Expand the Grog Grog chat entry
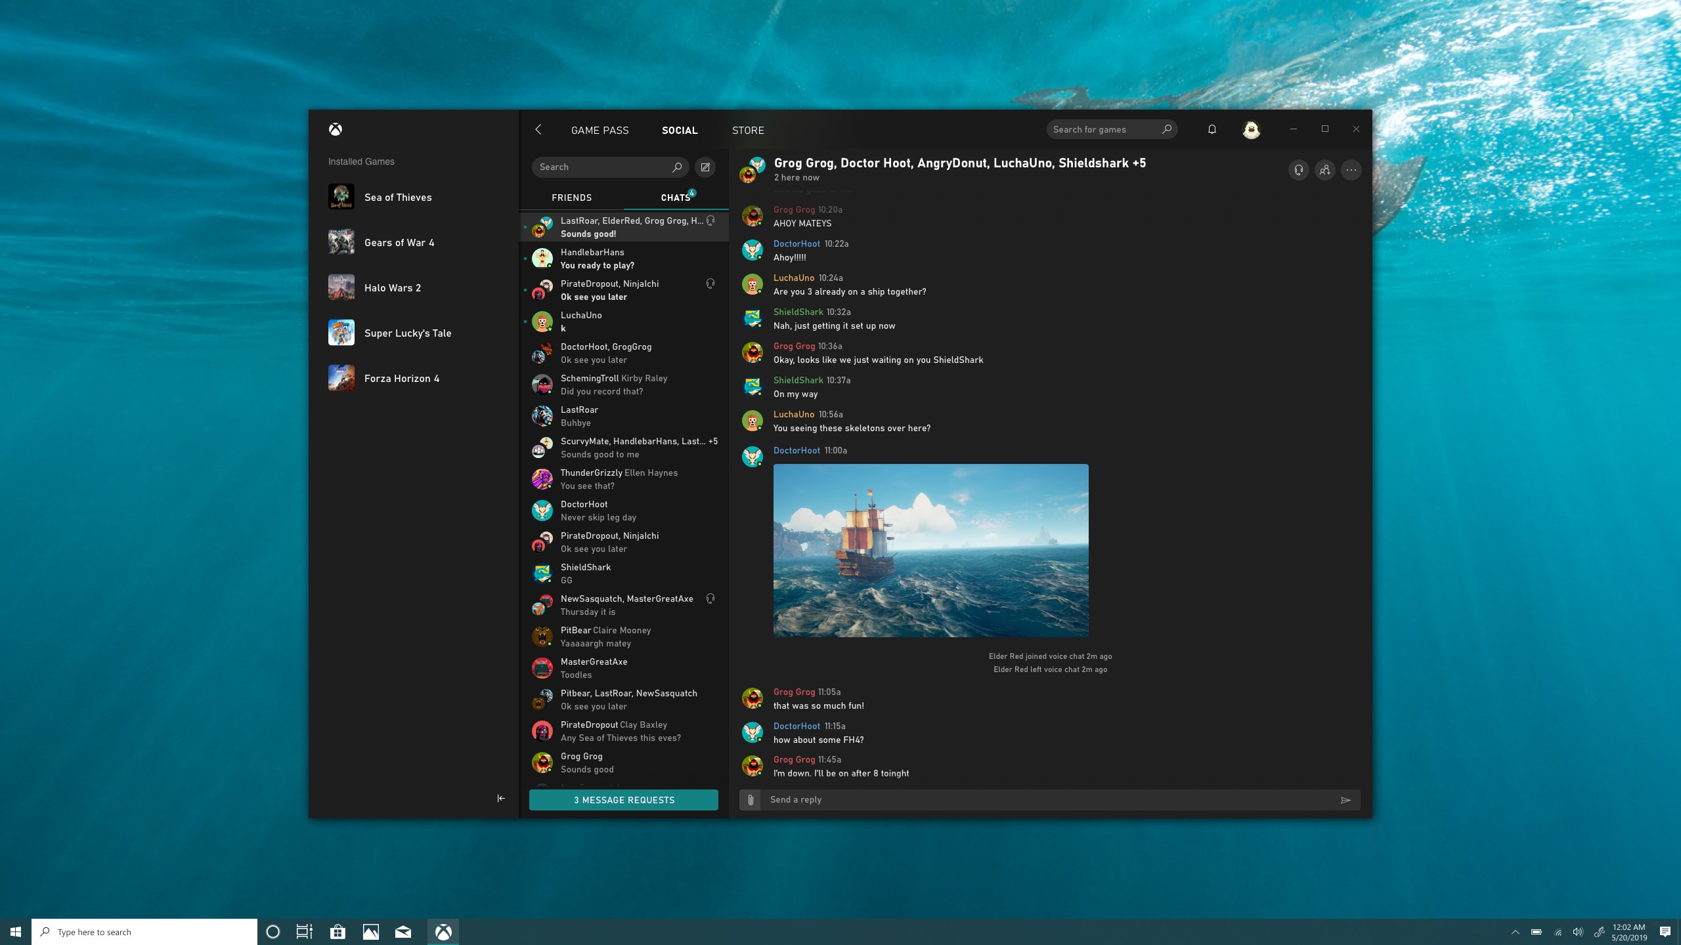 coord(623,763)
